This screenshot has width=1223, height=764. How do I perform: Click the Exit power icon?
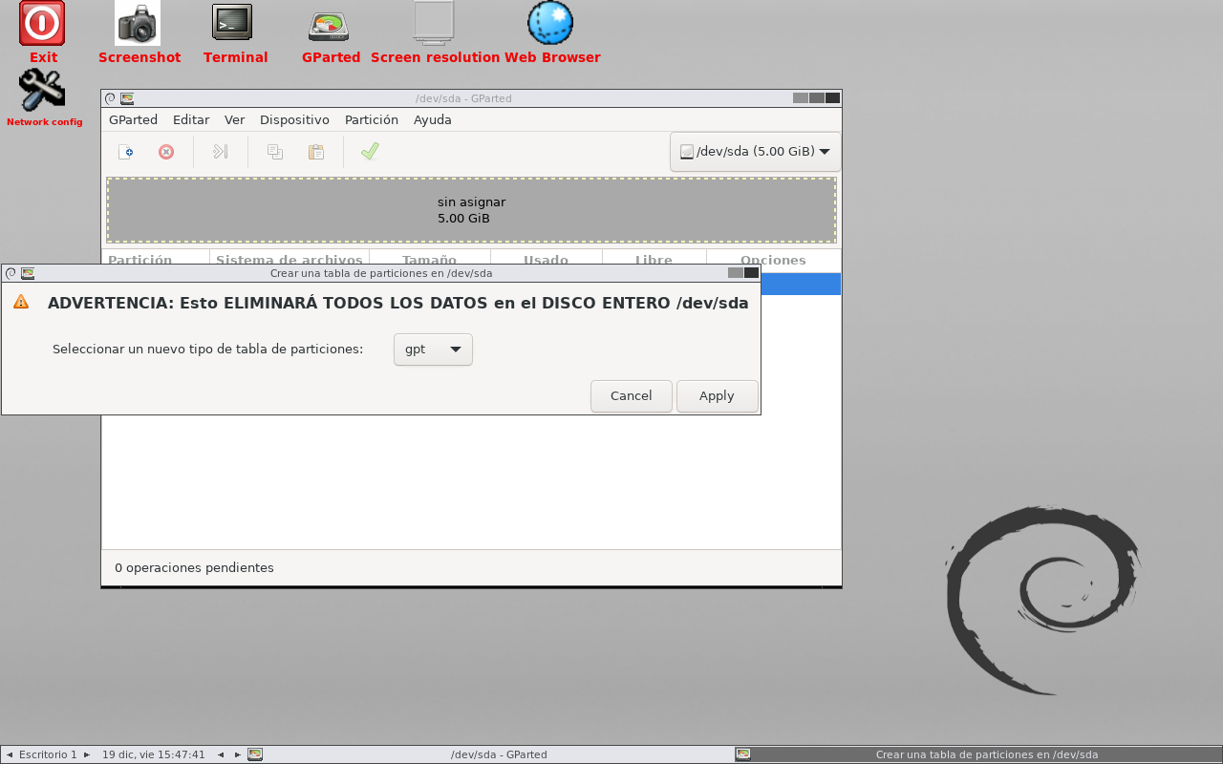42,23
